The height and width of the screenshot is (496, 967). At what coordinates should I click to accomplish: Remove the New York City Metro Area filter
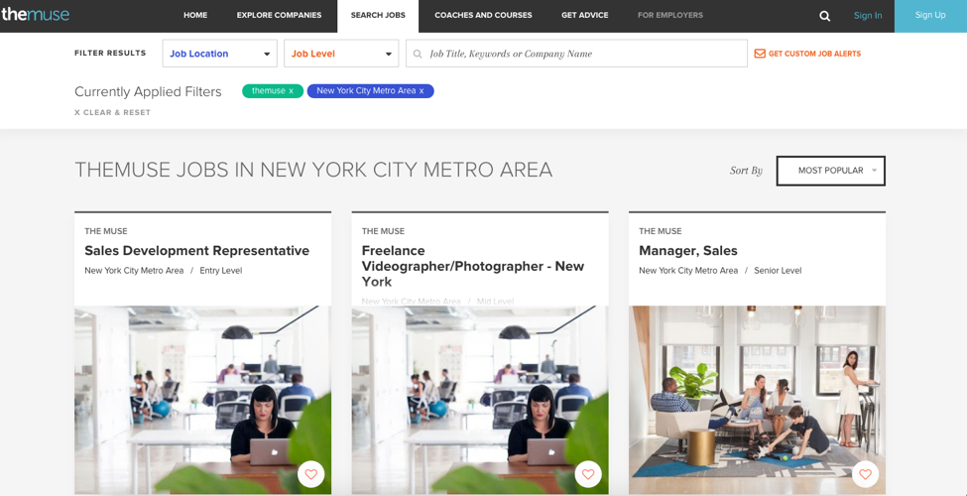point(422,91)
